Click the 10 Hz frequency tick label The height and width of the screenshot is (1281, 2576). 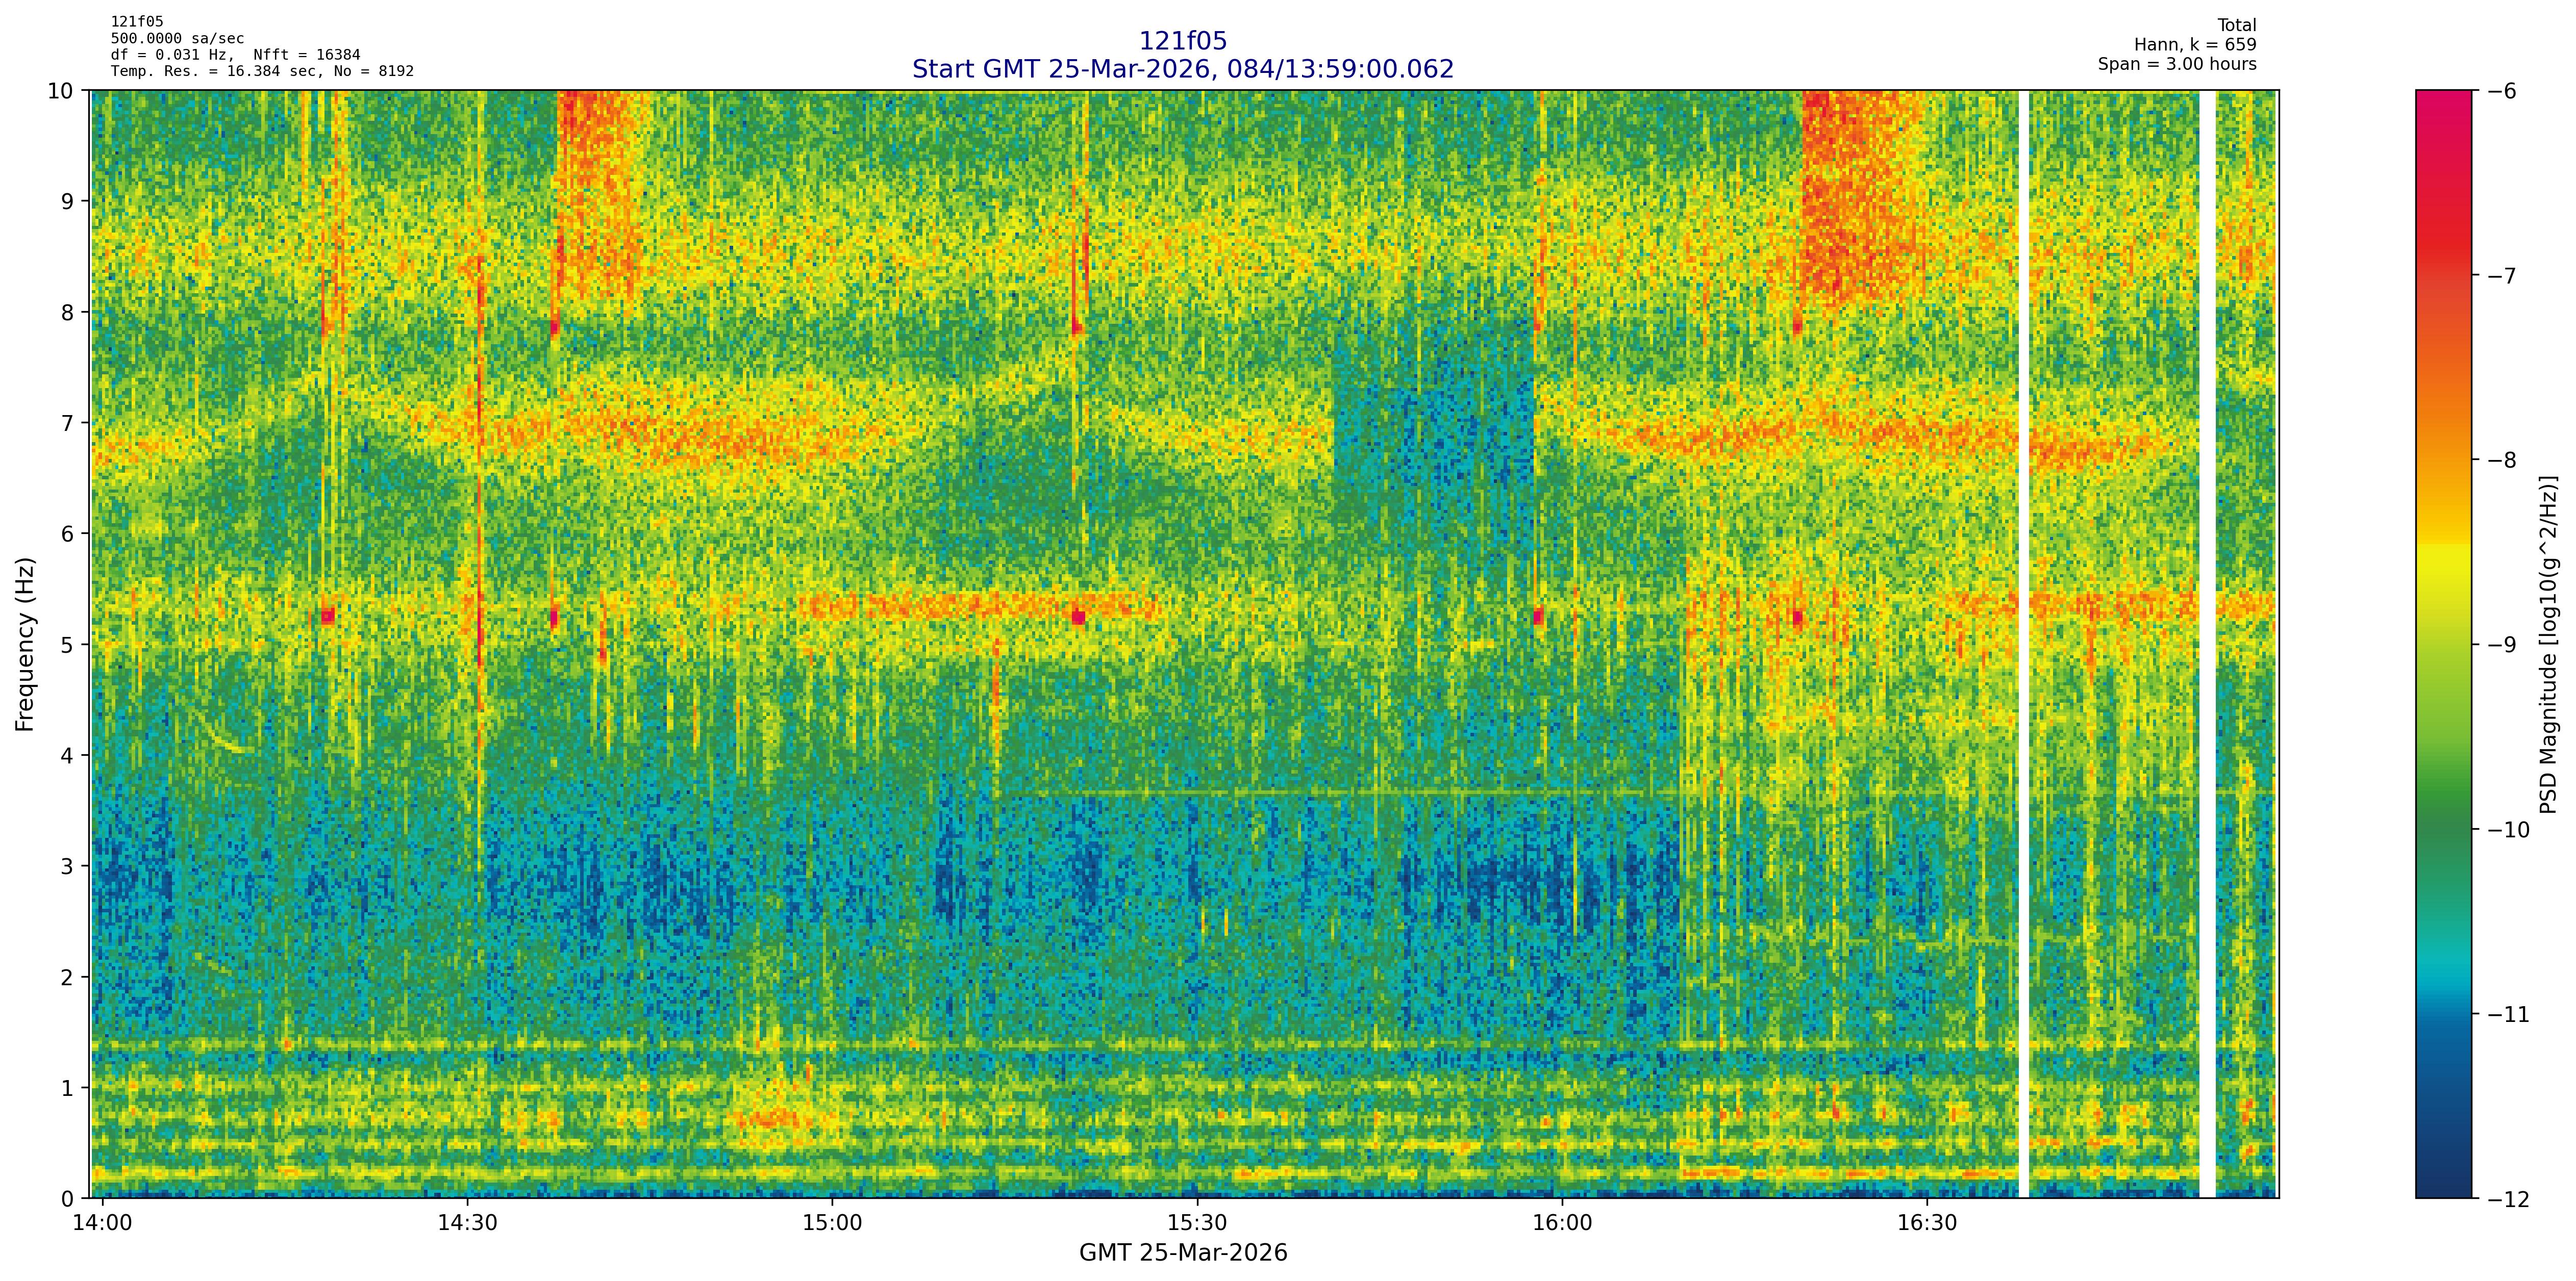pos(60,91)
